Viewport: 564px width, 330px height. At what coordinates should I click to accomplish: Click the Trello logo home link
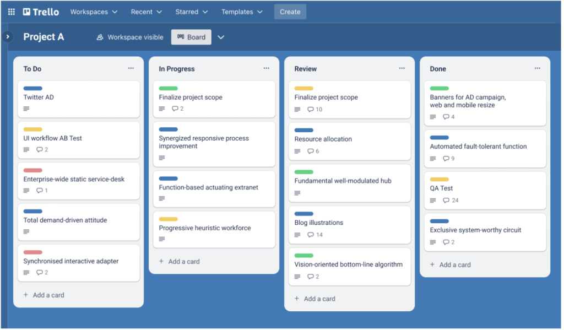[x=41, y=12]
